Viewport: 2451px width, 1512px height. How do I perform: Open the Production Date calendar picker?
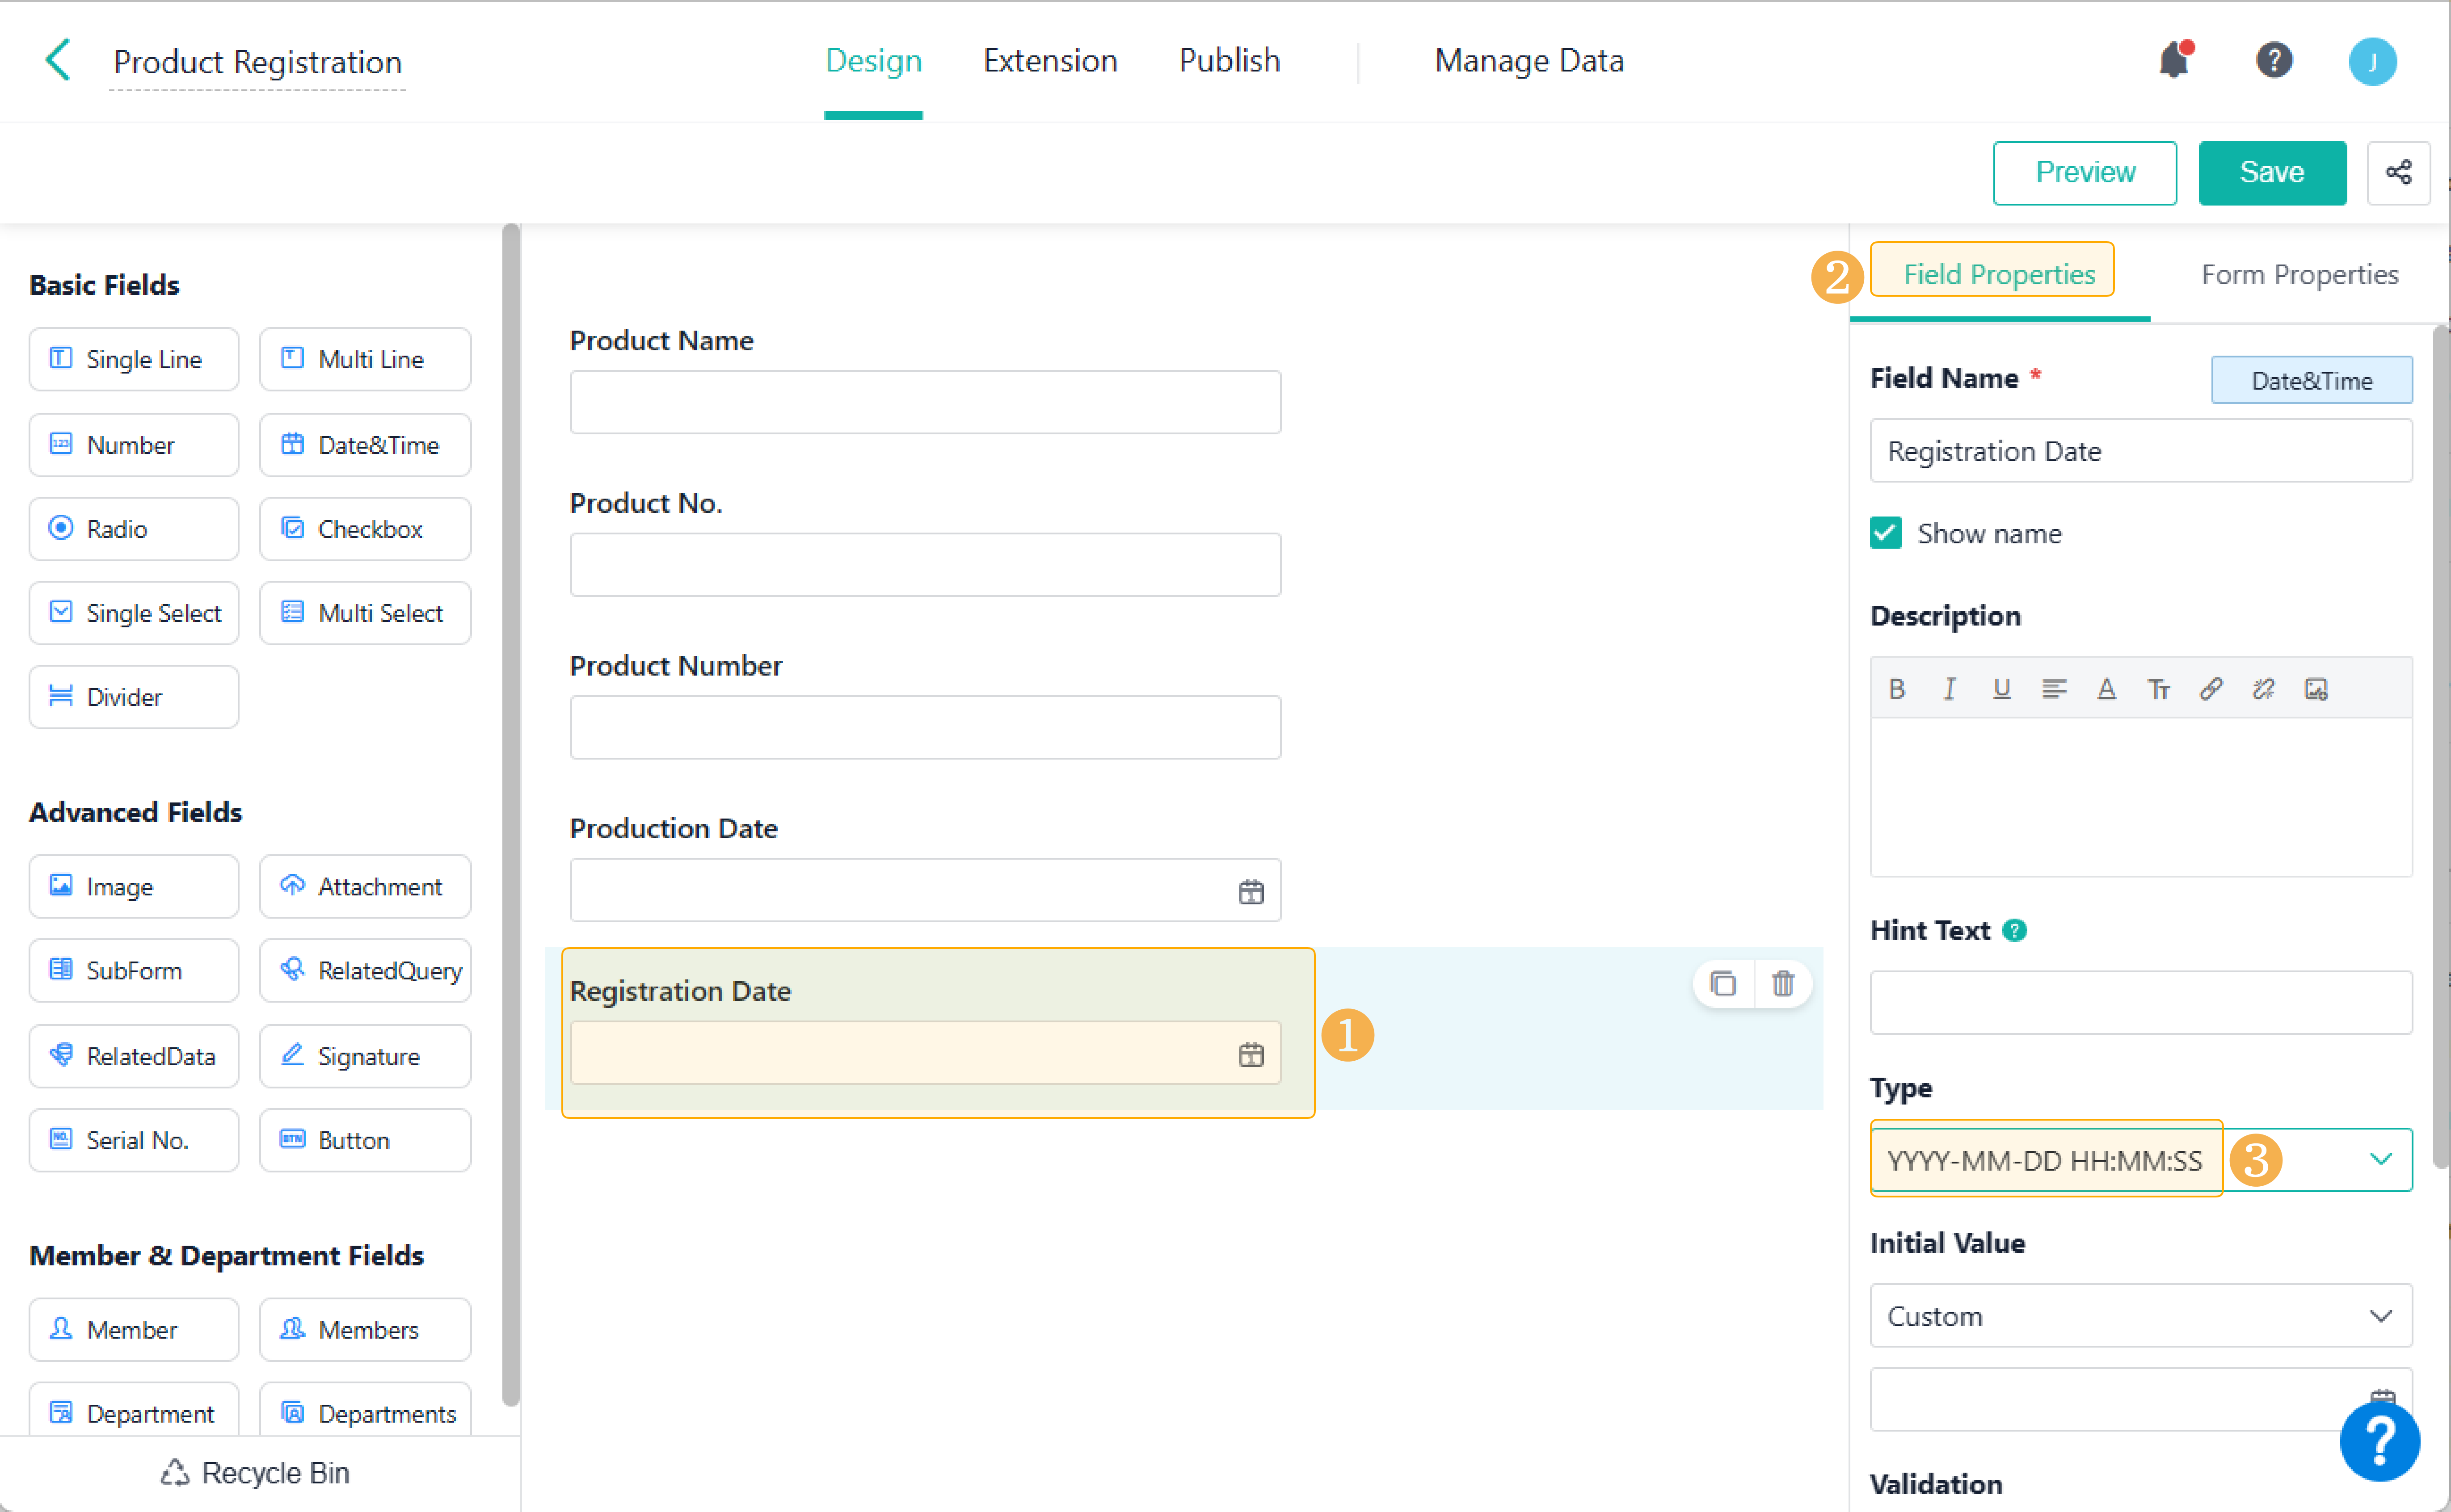[1250, 891]
